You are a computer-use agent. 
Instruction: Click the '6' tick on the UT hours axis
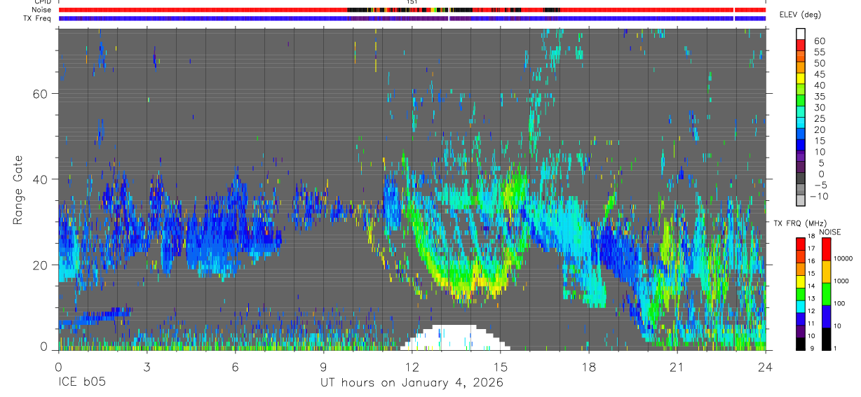[235, 366]
